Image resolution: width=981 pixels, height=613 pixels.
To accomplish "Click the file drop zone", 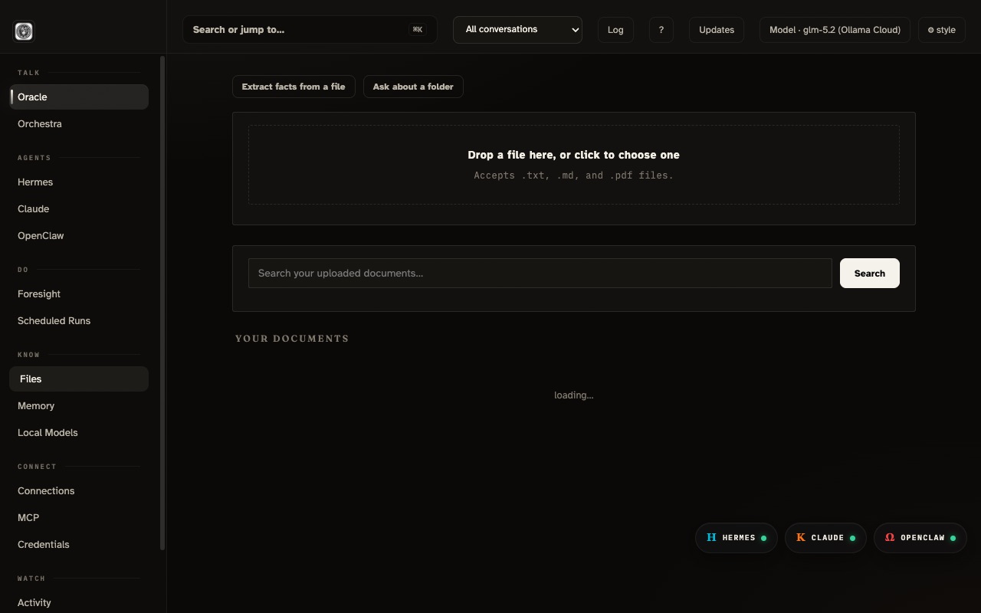I will pyautogui.click(x=573, y=165).
